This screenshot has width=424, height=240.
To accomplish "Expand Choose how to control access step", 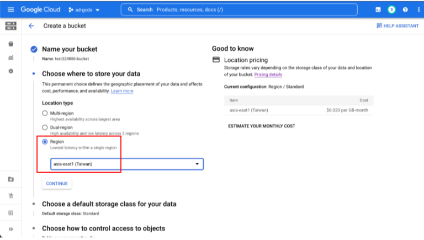I will (x=103, y=228).
